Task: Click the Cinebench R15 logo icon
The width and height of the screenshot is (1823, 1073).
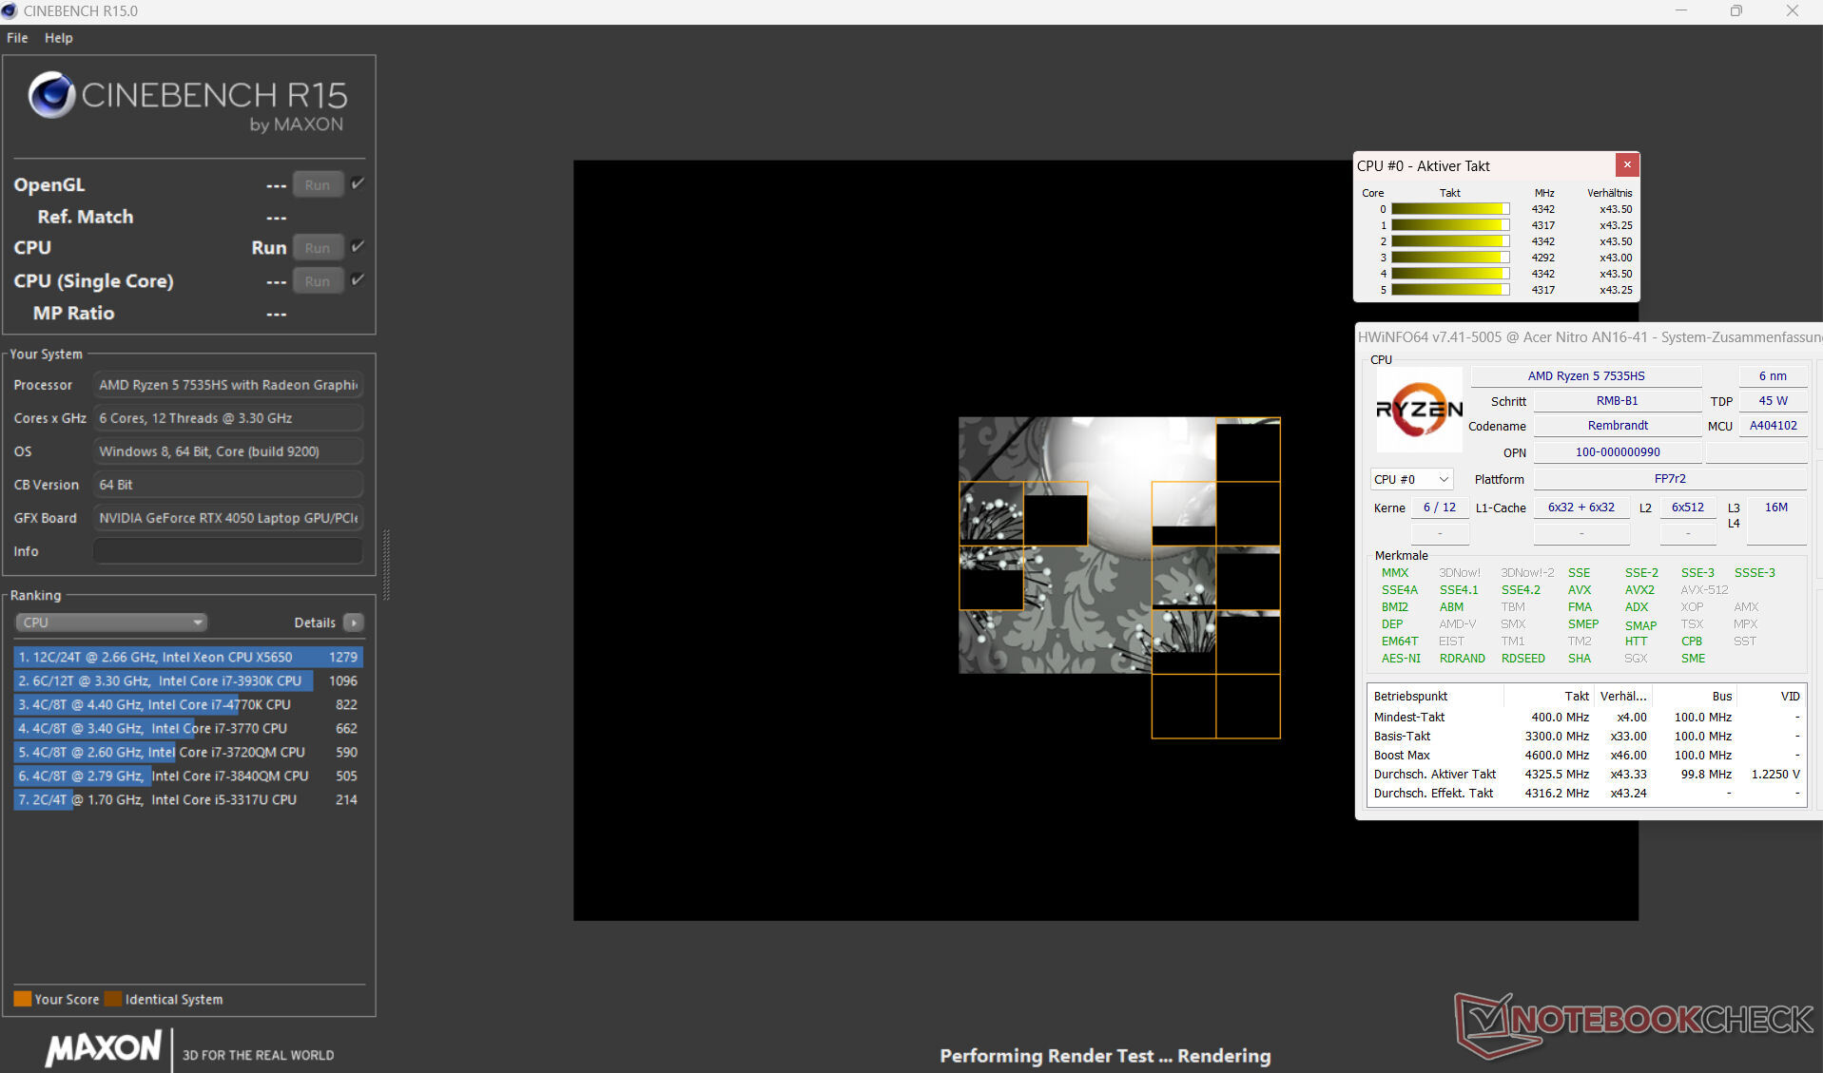Action: [51, 94]
